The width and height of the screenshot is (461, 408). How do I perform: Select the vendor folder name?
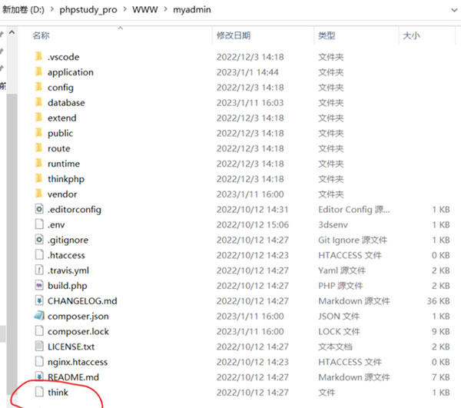point(62,194)
